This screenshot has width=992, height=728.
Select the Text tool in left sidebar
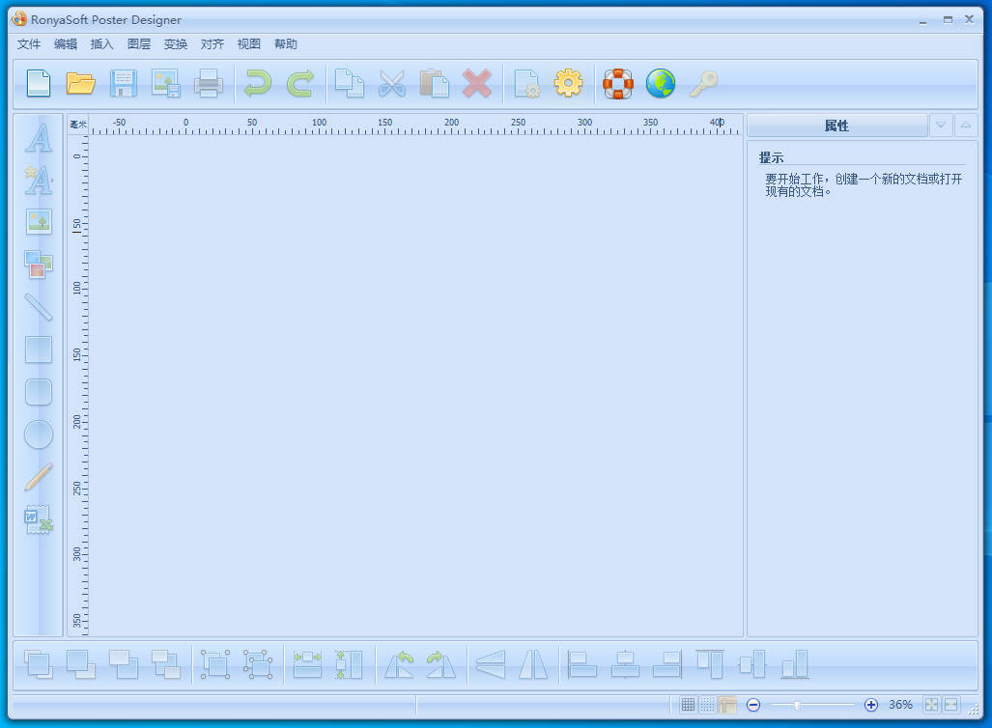[x=39, y=138]
